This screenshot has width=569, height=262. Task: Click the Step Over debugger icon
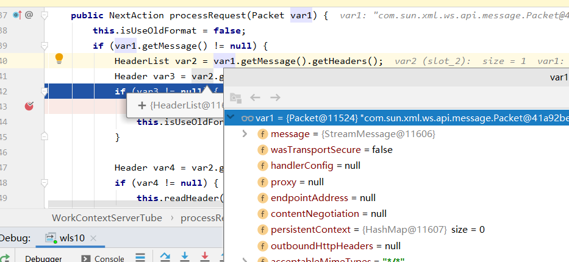coord(165,257)
